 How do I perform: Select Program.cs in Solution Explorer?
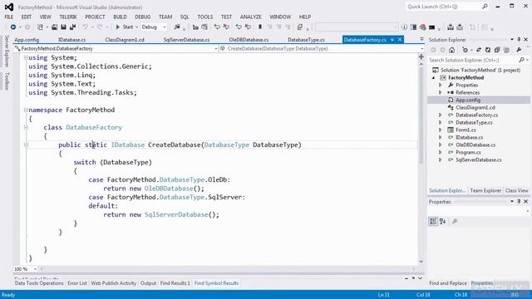[468, 152]
